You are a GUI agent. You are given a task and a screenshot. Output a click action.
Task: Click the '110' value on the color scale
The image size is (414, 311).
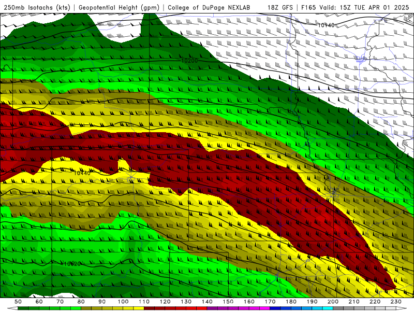click(144, 302)
